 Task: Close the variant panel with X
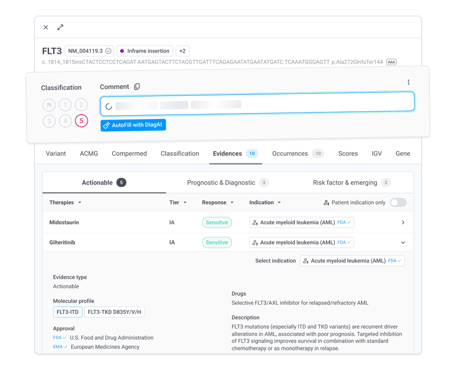click(x=46, y=27)
